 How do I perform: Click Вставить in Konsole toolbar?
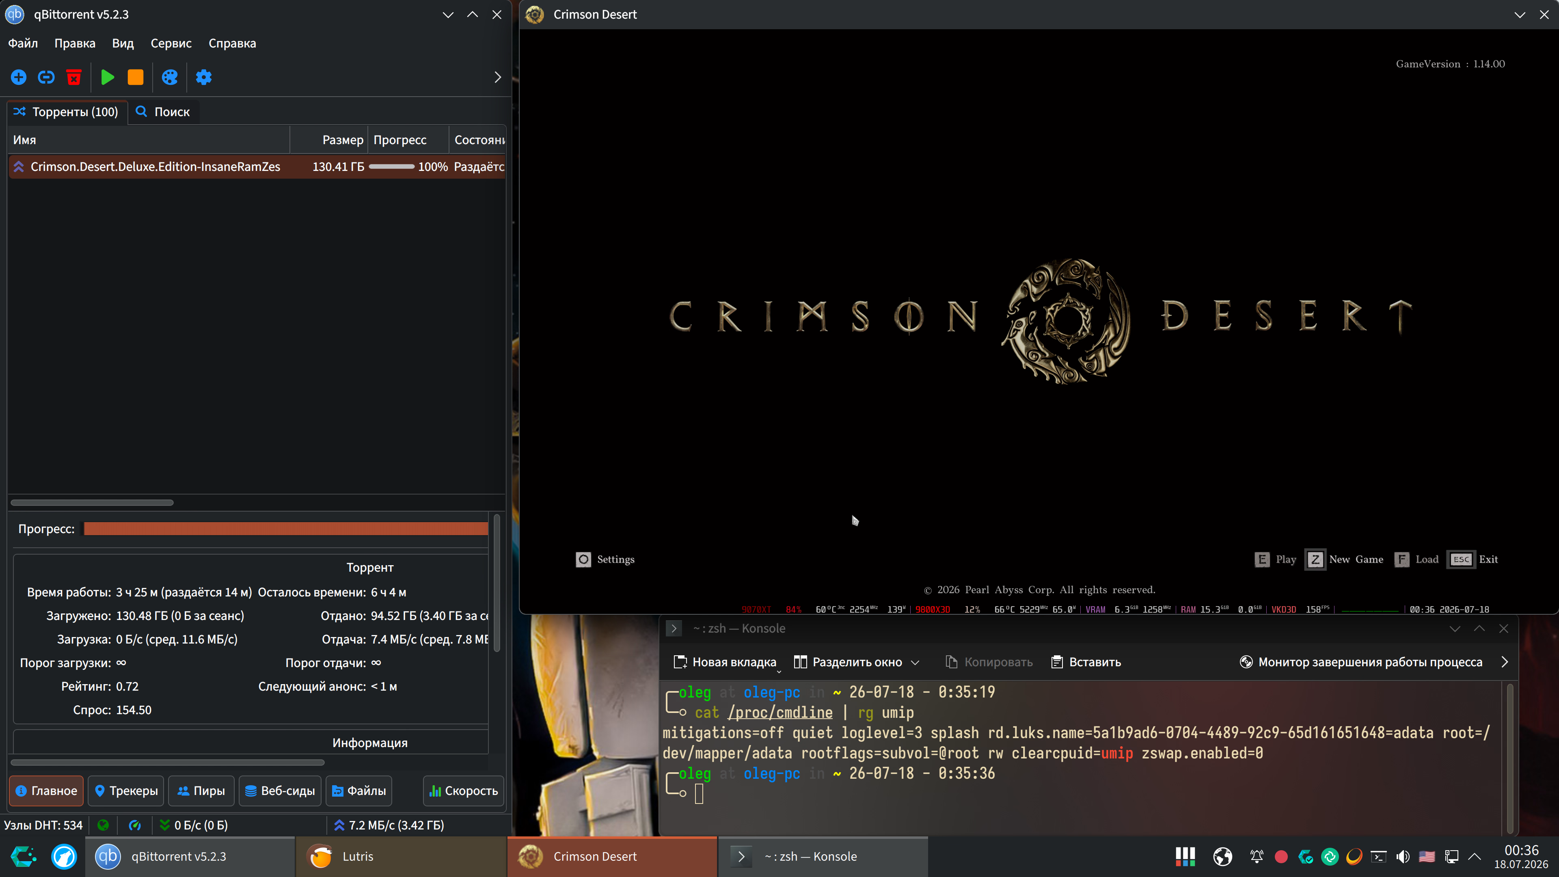coord(1086,662)
